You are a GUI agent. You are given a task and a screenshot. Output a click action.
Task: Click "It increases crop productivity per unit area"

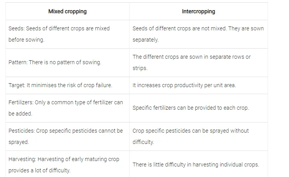pos(184,85)
